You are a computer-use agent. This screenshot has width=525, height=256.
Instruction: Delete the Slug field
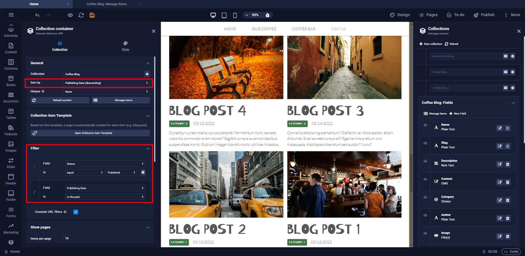[507, 146]
